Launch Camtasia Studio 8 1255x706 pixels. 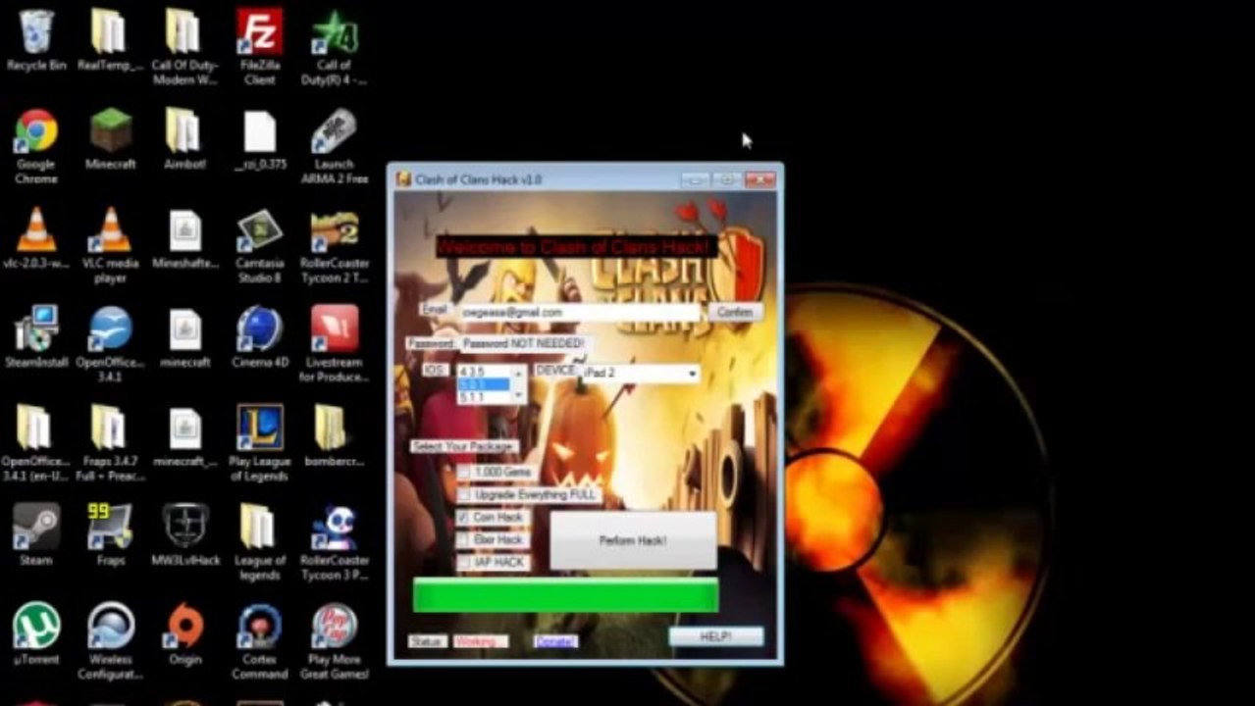click(x=260, y=245)
